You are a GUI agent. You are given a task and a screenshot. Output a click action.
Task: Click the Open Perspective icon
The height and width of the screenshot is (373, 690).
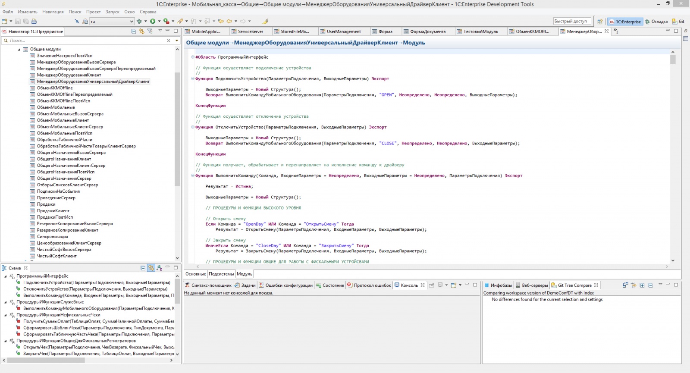pyautogui.click(x=600, y=22)
